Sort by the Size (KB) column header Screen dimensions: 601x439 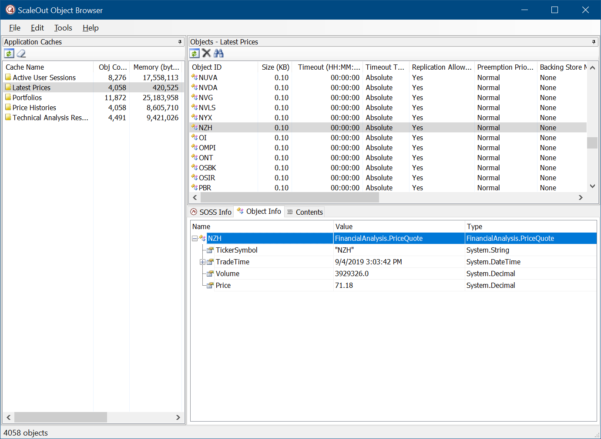click(275, 67)
